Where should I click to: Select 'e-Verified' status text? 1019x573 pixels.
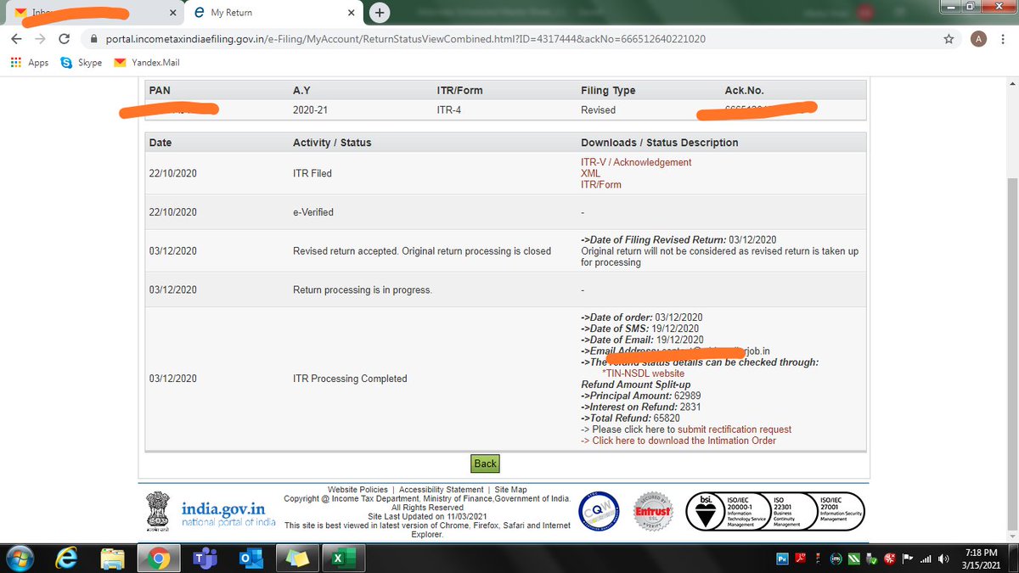coord(313,212)
